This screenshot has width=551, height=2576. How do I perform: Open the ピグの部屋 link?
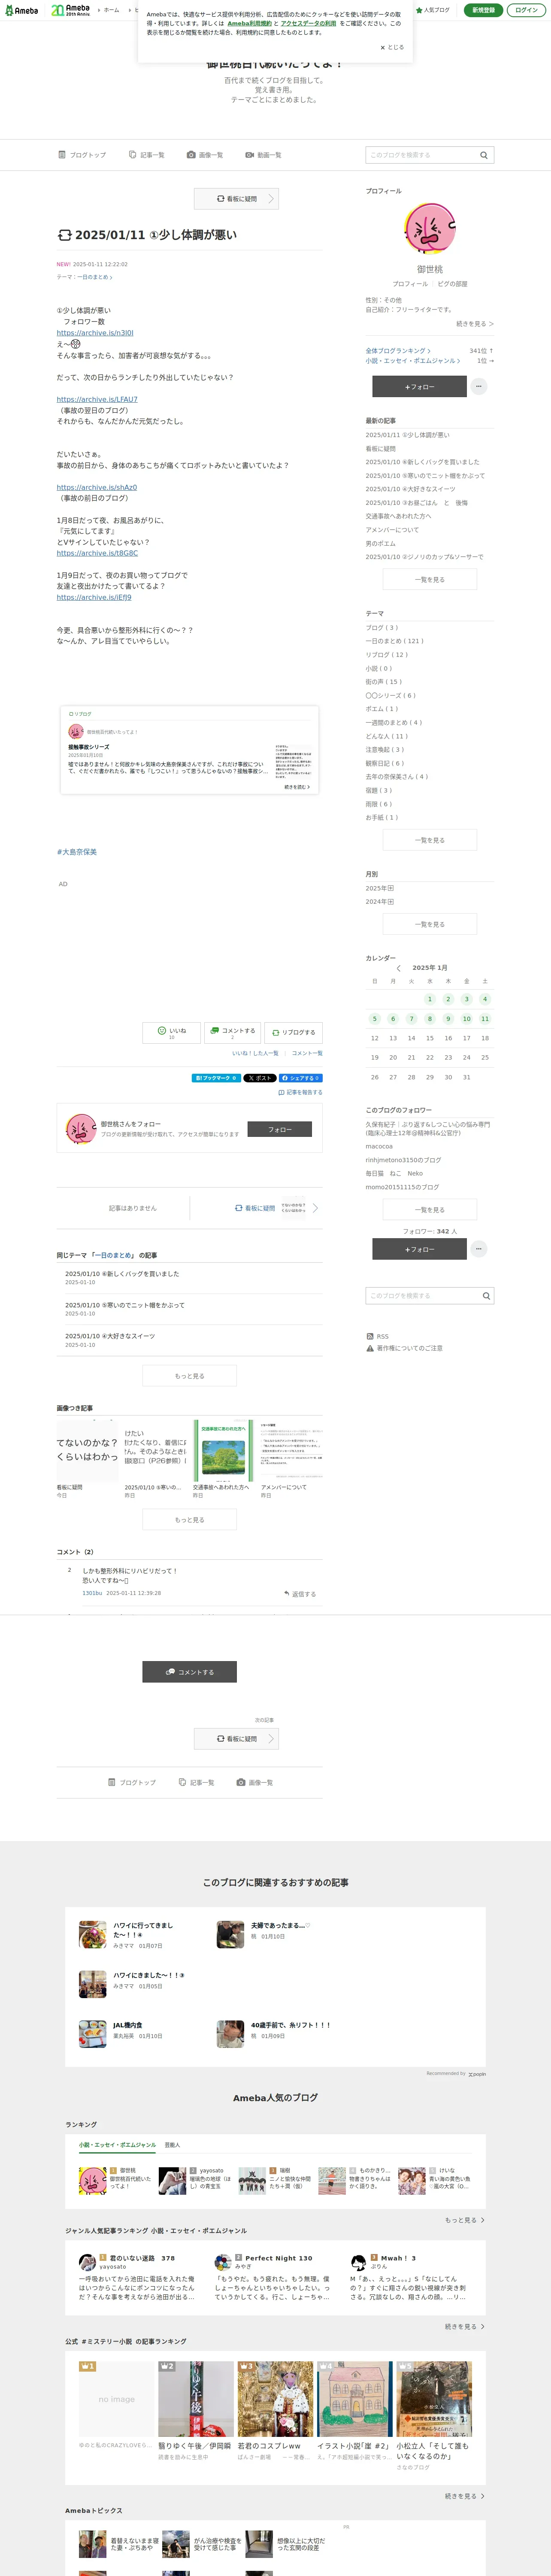tap(452, 284)
